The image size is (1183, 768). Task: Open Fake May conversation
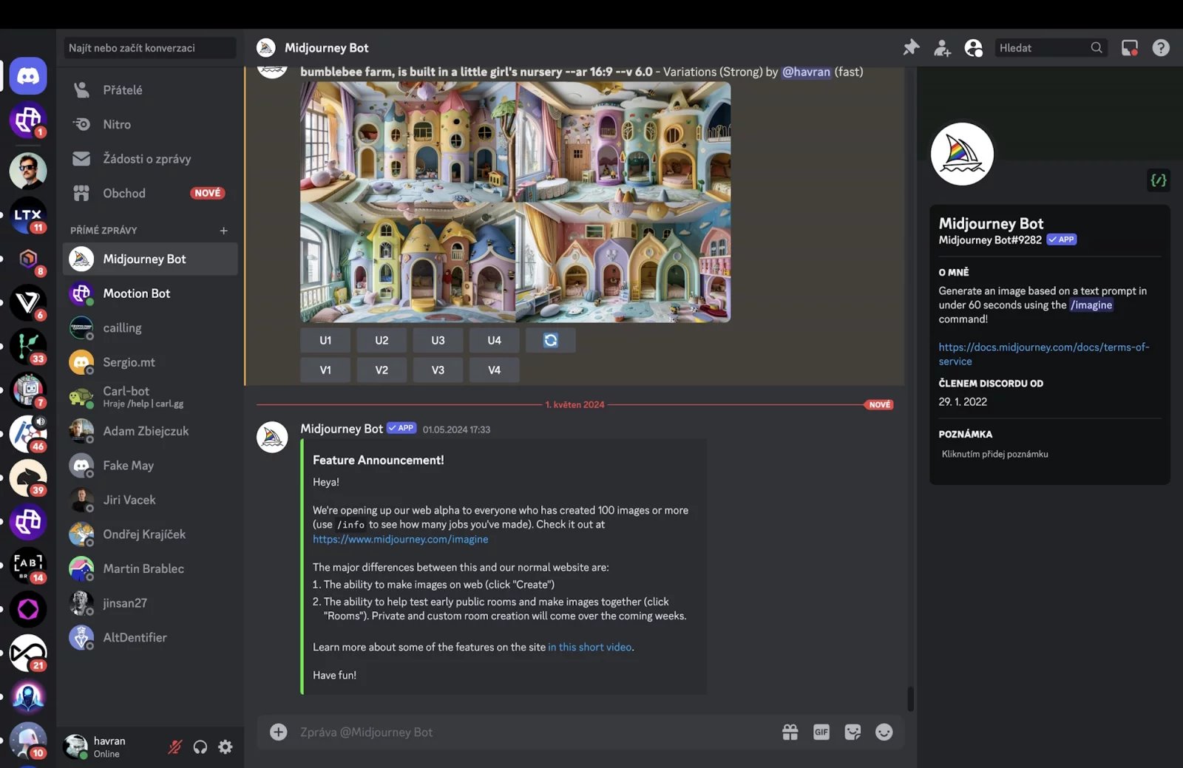[150, 466]
